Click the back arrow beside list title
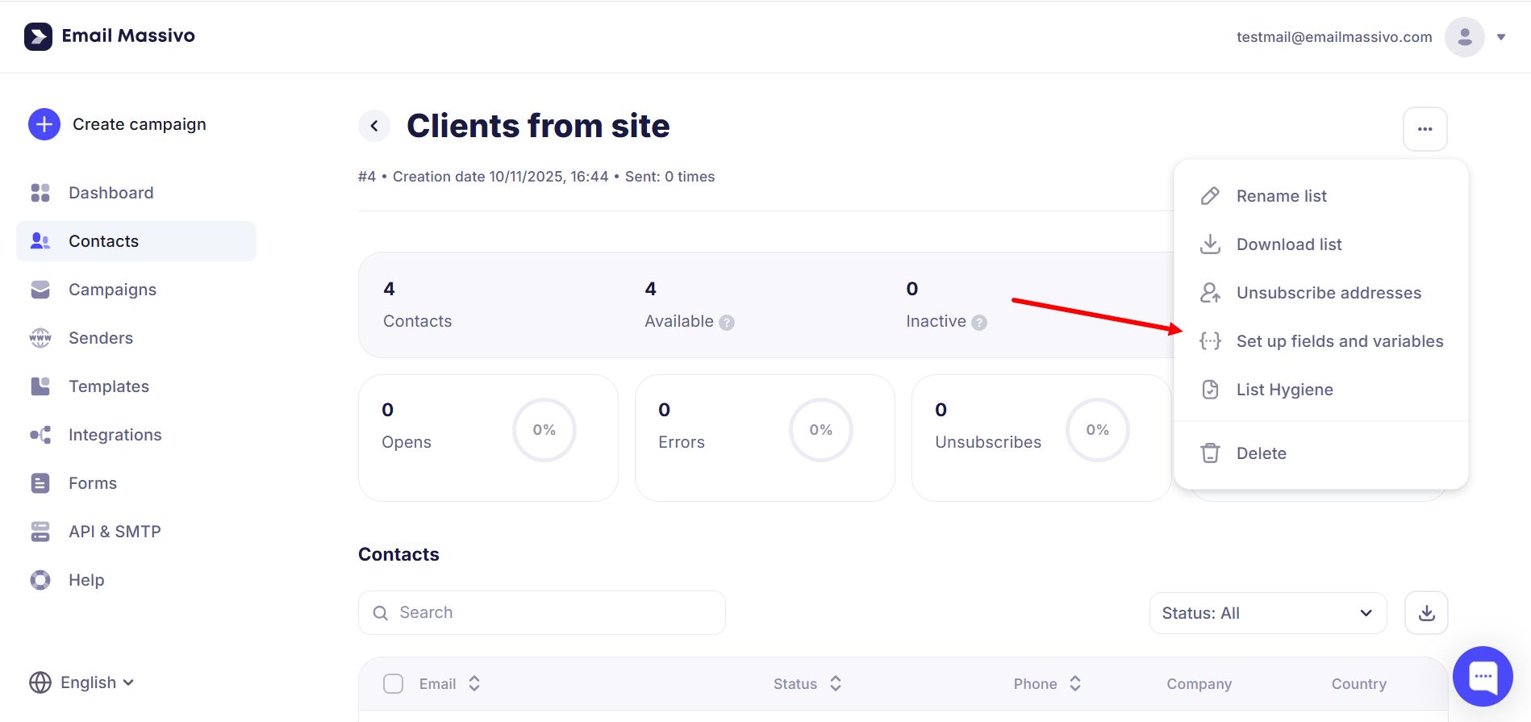This screenshot has height=722, width=1531. (374, 126)
